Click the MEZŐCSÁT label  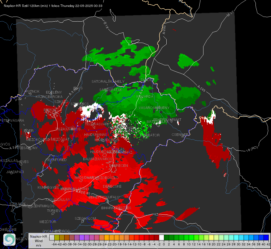[60, 139]
